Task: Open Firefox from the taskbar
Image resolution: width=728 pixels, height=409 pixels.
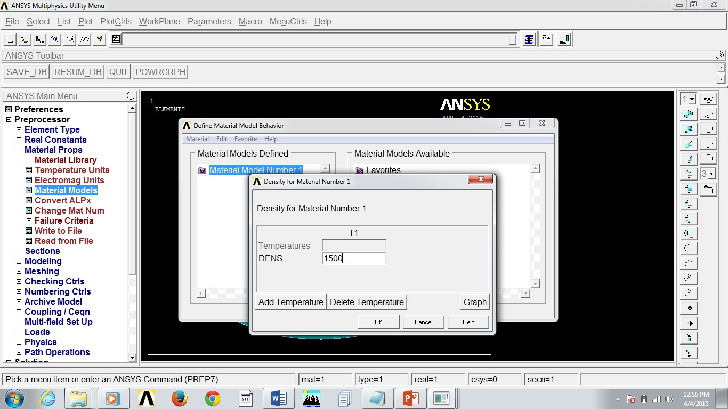Action: 180,398
